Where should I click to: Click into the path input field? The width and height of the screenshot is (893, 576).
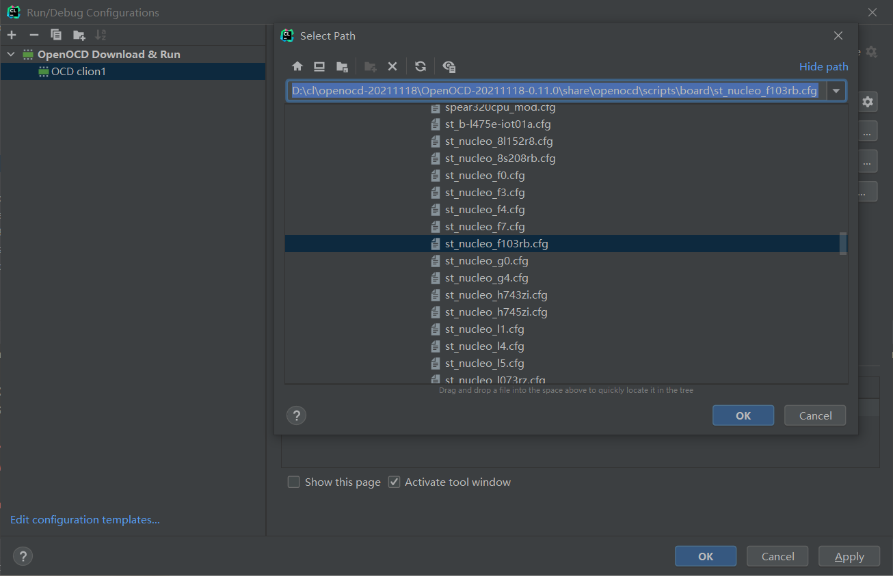(556, 91)
